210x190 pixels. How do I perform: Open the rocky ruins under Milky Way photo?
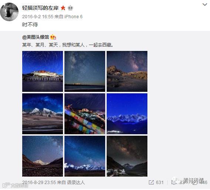pyautogui.click(x=127, y=71)
